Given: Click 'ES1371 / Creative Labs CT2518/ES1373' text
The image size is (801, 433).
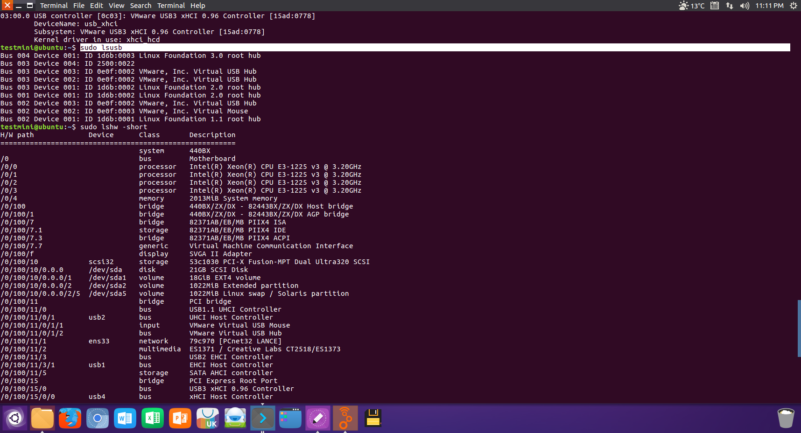Looking at the screenshot, I should coord(265,349).
